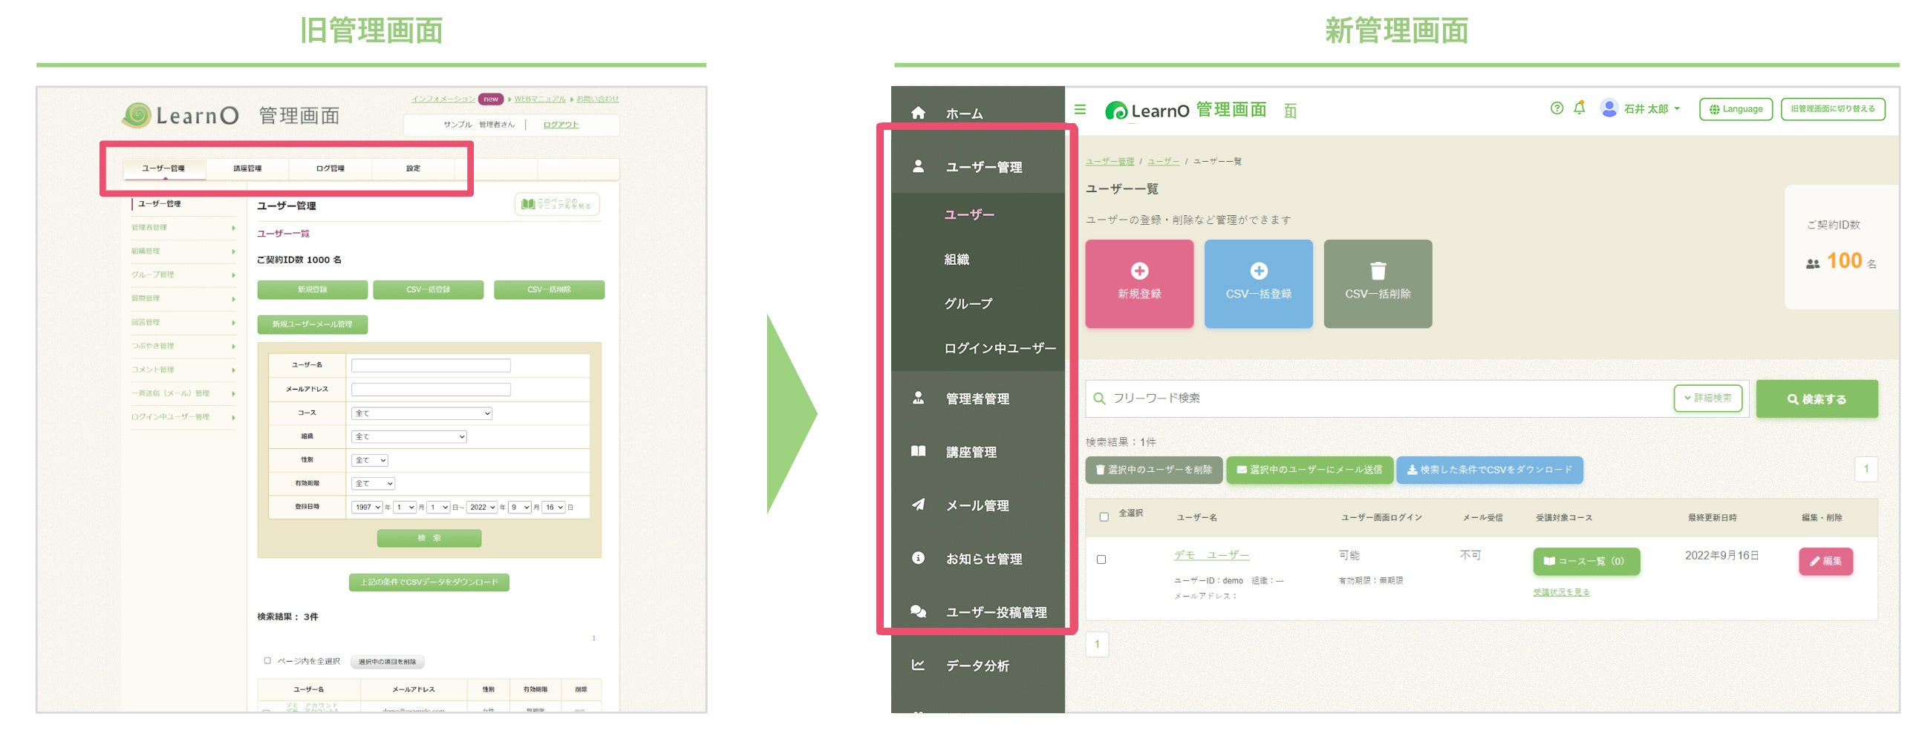
Task: Click 検索した条件でCSVをダウンロード button
Action: [1489, 470]
